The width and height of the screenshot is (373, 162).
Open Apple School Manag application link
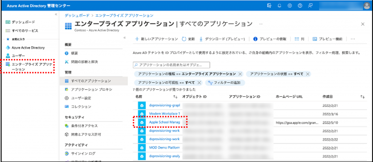point(164,122)
